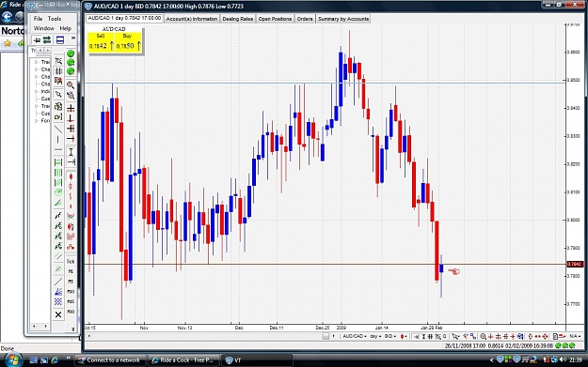Image resolution: width=588 pixels, height=367 pixels.
Task: Click the right tab scroll arrow in the small window
Action: click(x=47, y=50)
